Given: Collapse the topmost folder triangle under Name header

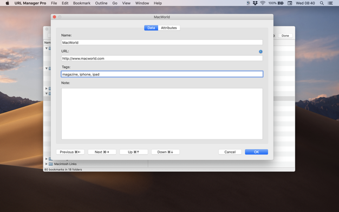Looking at the screenshot, I should (x=46, y=48).
